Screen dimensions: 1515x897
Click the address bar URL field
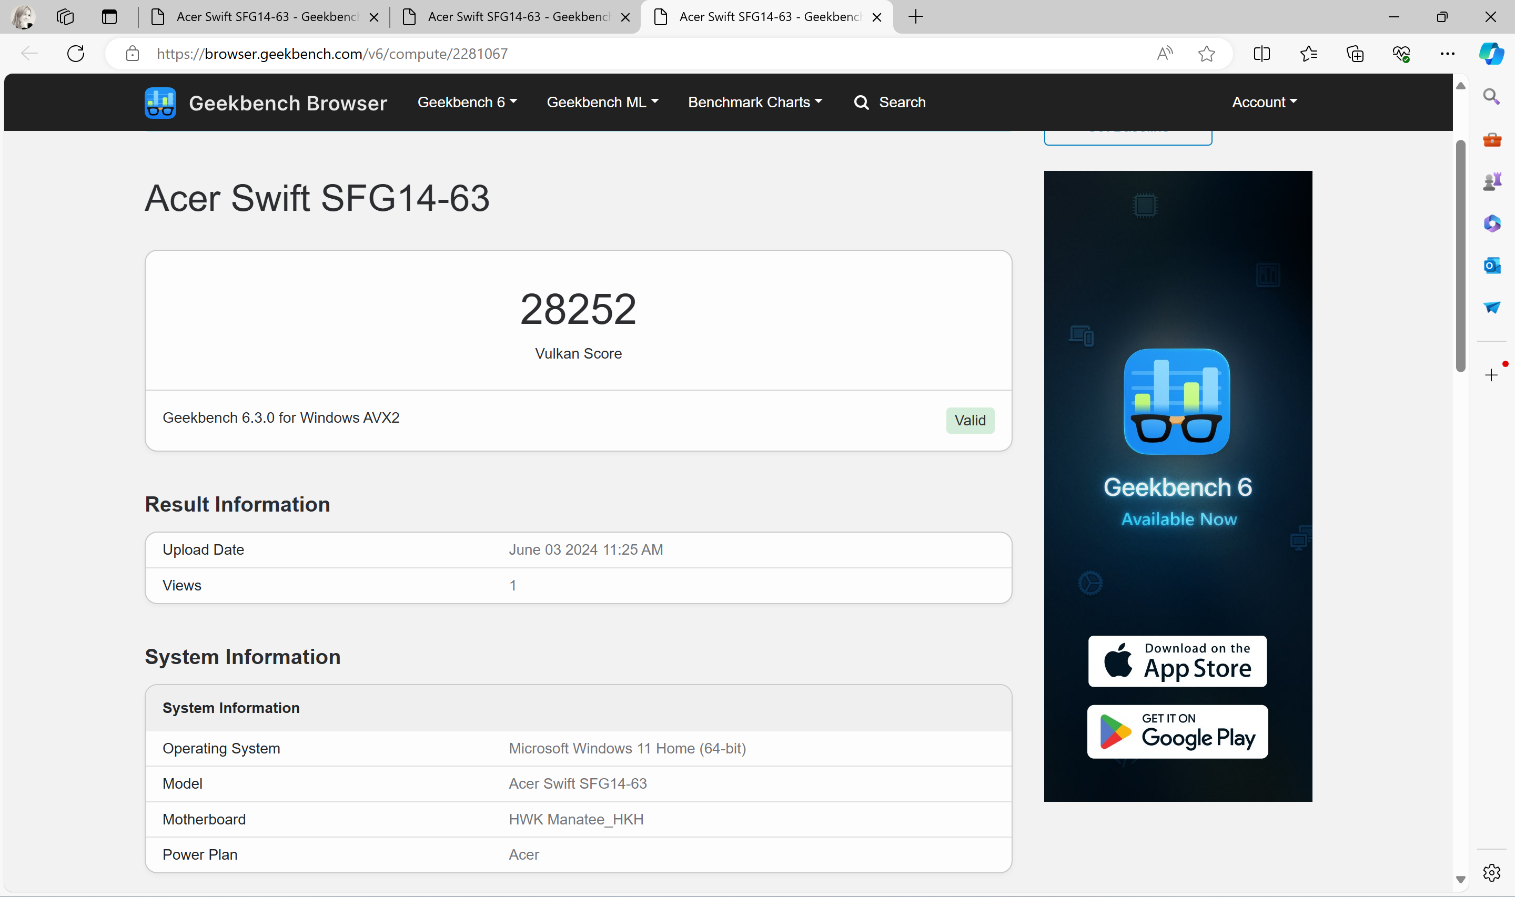tap(635, 54)
